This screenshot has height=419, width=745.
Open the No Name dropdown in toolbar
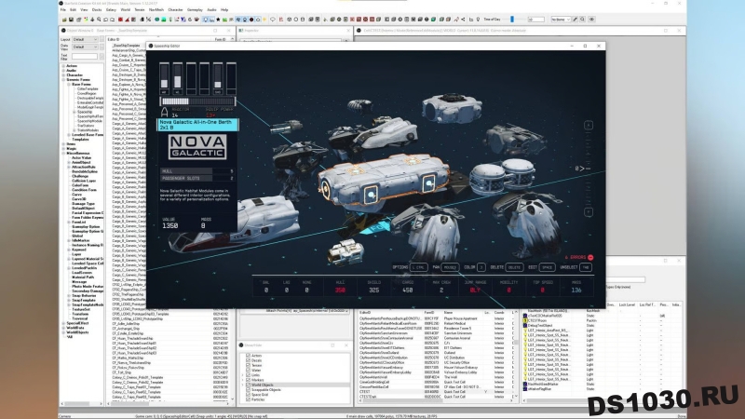pos(562,20)
